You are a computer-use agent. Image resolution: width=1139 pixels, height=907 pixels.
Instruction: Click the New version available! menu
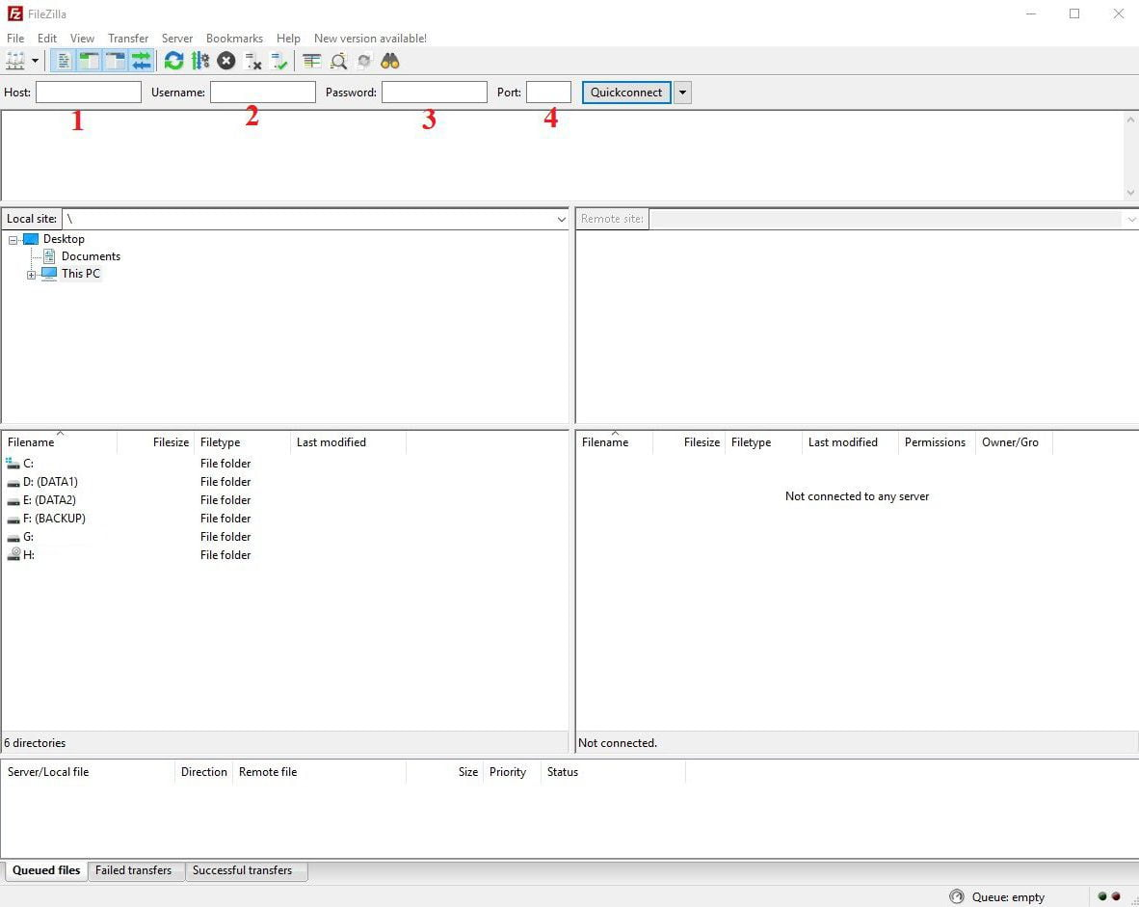point(370,38)
